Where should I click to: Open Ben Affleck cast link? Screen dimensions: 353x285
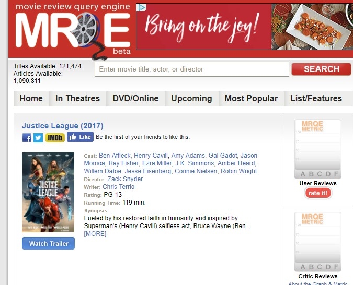coord(115,156)
